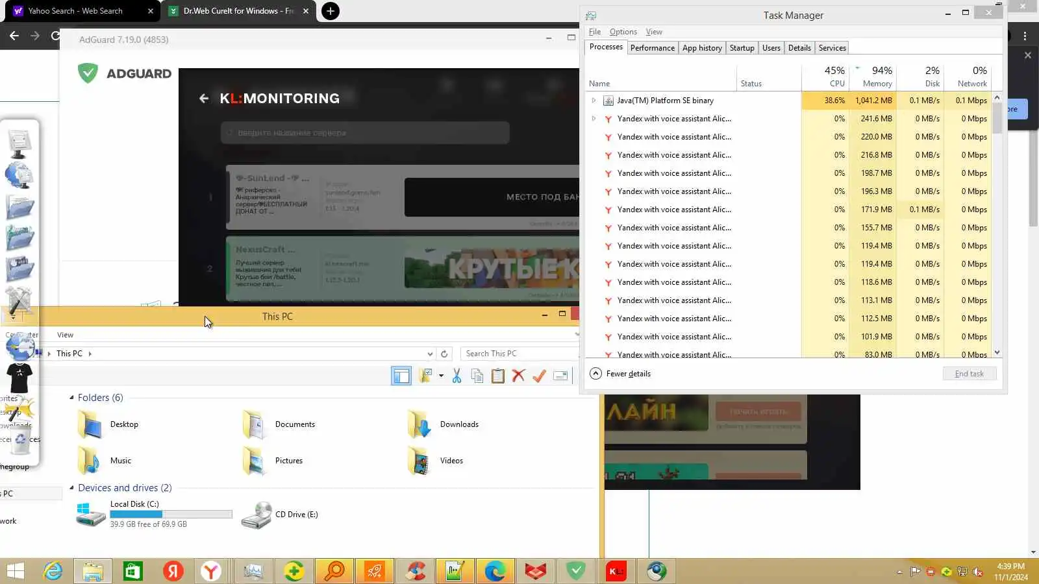Click the orange magnifier taskbar icon

pos(334,571)
